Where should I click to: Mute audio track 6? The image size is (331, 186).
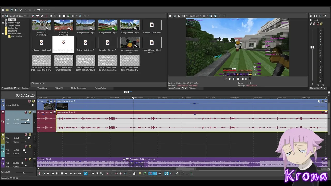[26, 159]
